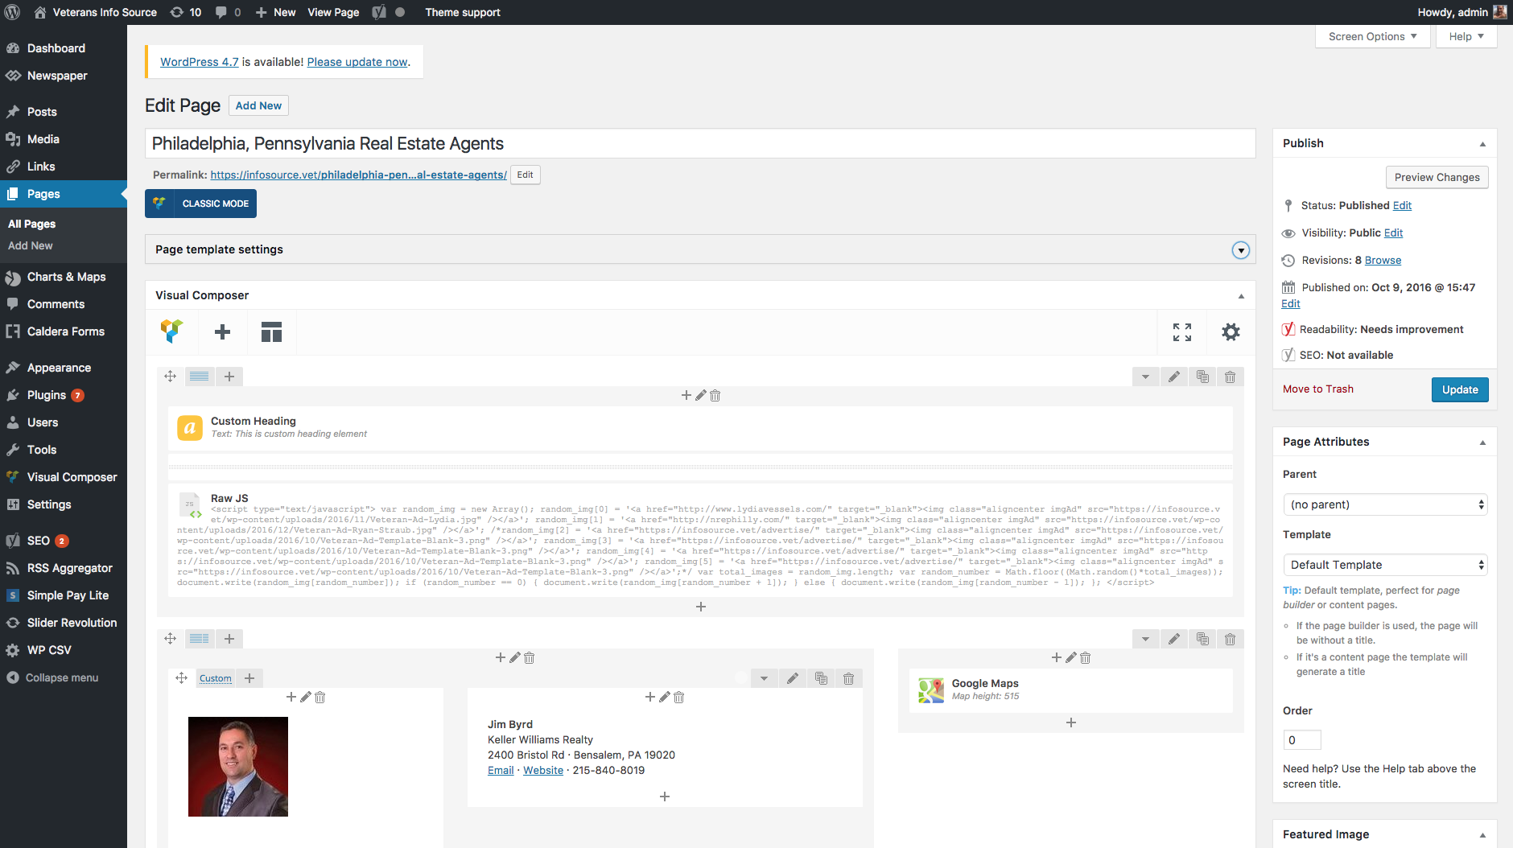Viewport: 1513px width, 848px height.
Task: Open the Template dropdown
Action: pyautogui.click(x=1384, y=565)
